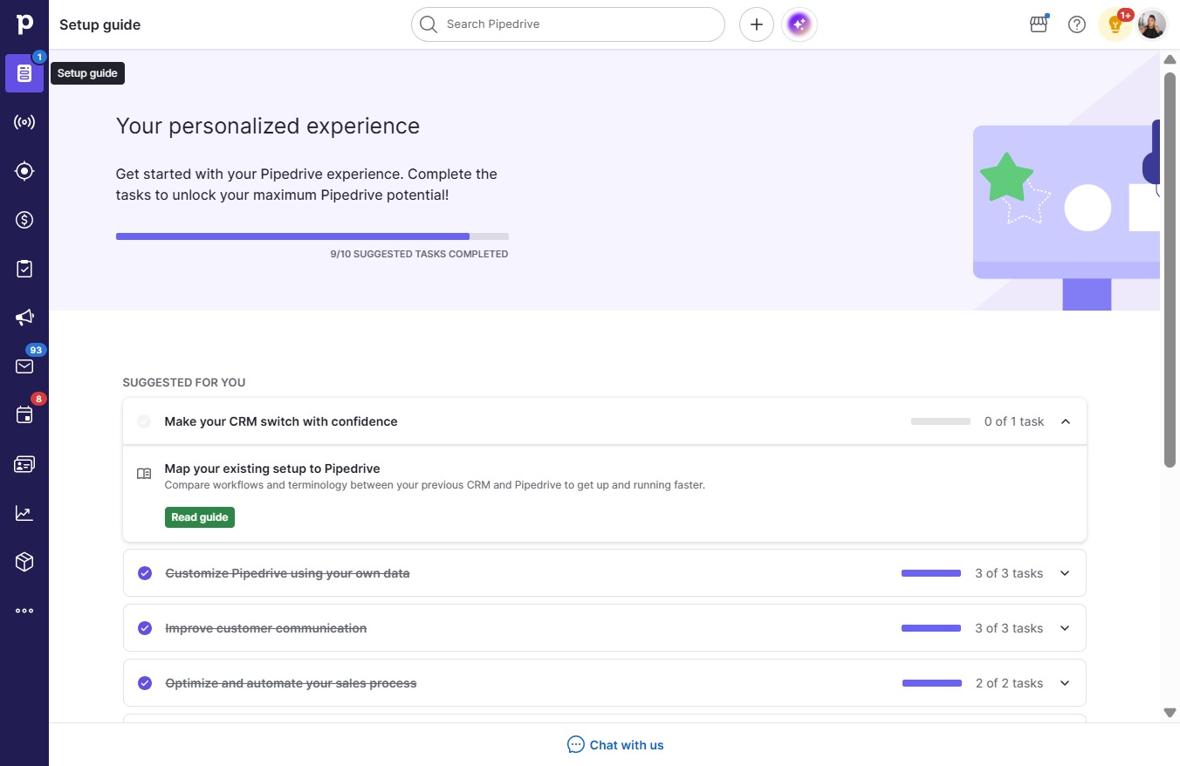This screenshot has height=766, width=1180.
Task: Click the SUGGESTED FOR YOU label
Action: pyautogui.click(x=184, y=382)
